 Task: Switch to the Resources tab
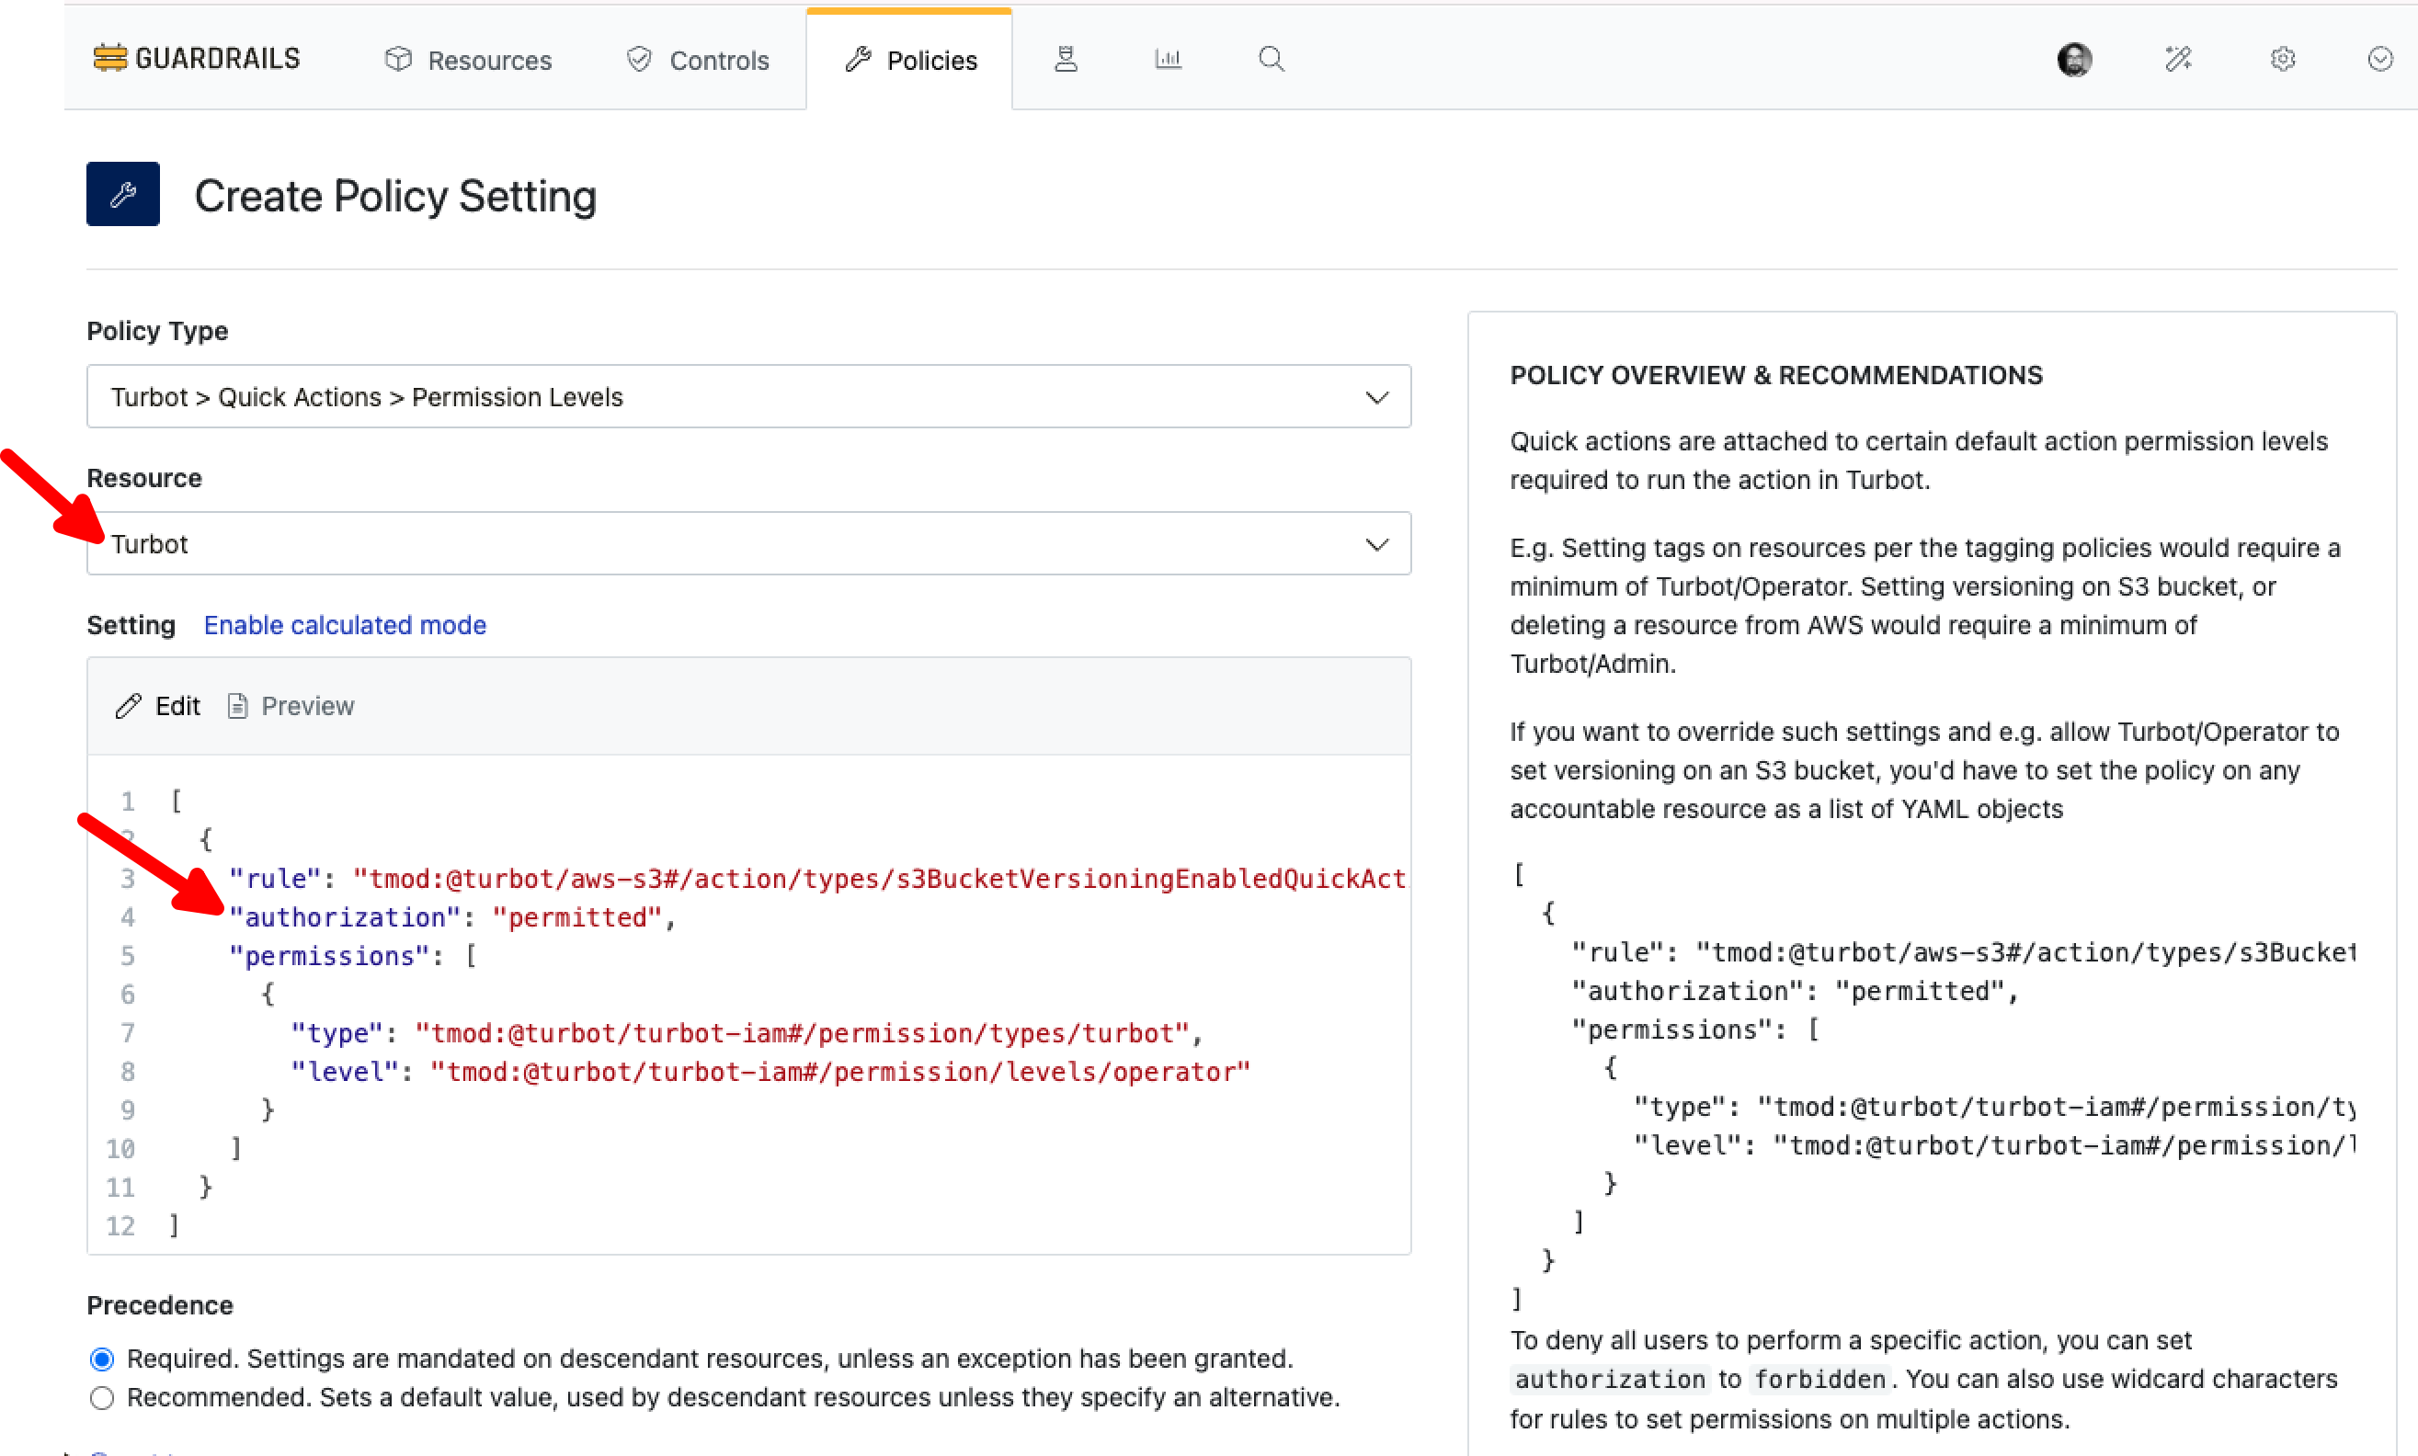click(x=468, y=60)
